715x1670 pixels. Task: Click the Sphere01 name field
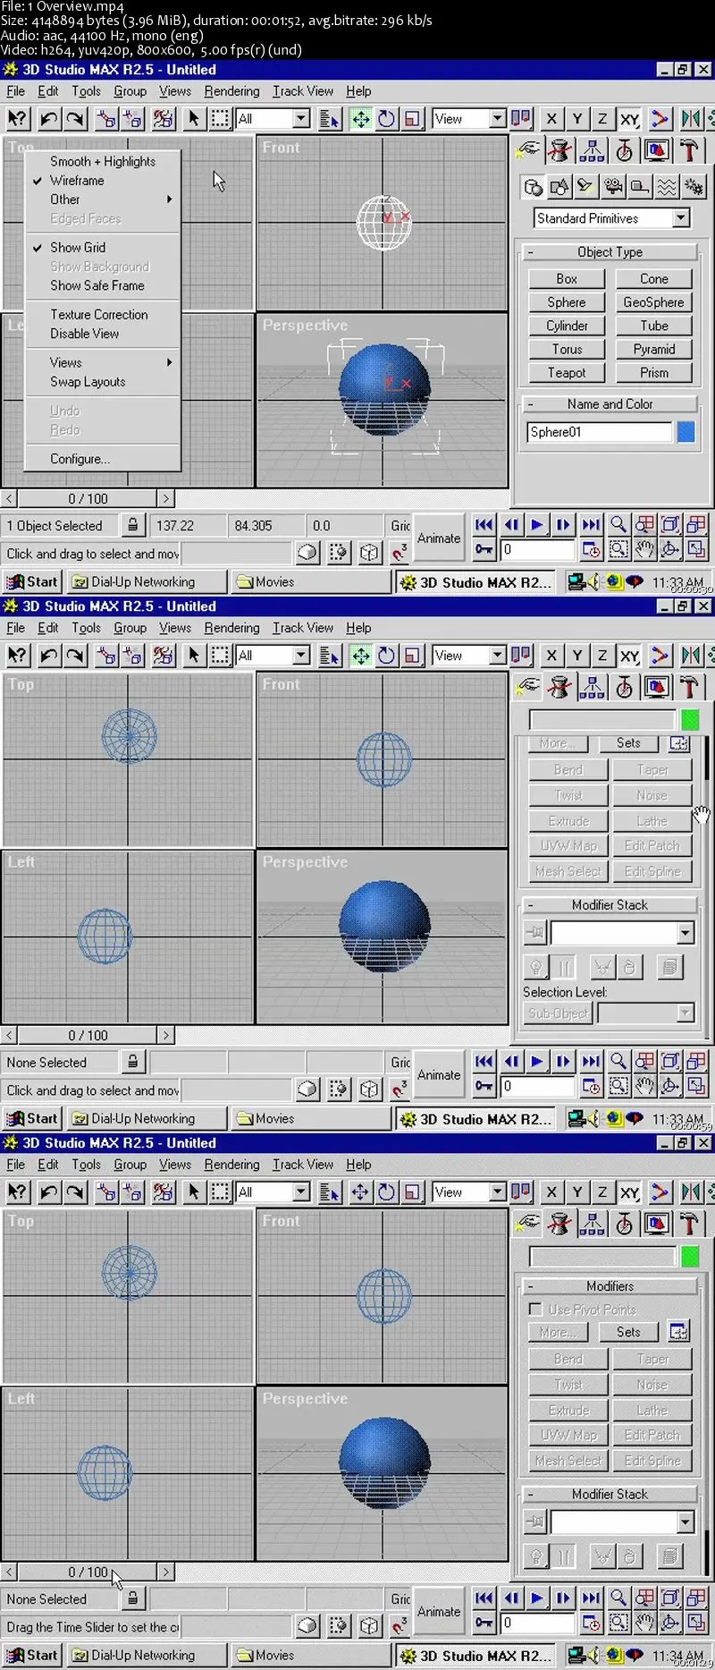[598, 432]
